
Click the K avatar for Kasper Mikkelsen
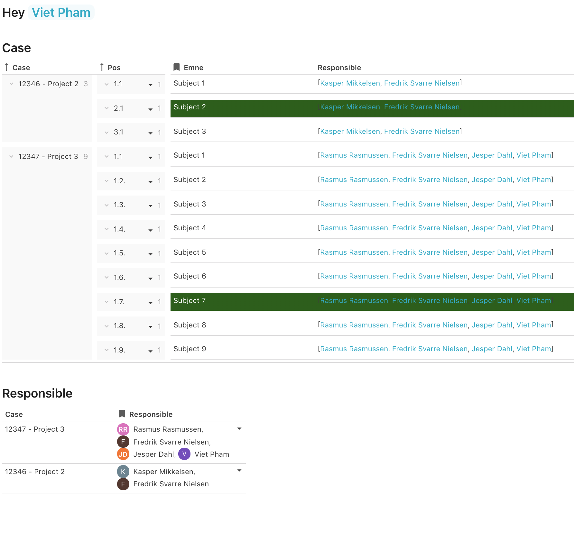click(x=123, y=472)
